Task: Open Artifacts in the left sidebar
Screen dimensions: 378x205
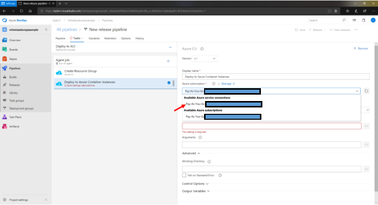Action: (x=14, y=126)
